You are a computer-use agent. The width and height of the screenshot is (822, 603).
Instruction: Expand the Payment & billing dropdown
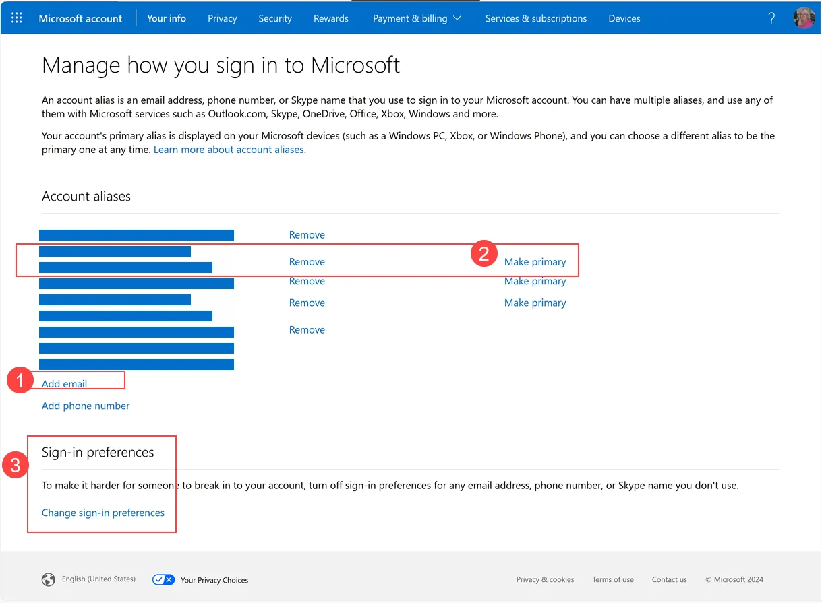[417, 18]
